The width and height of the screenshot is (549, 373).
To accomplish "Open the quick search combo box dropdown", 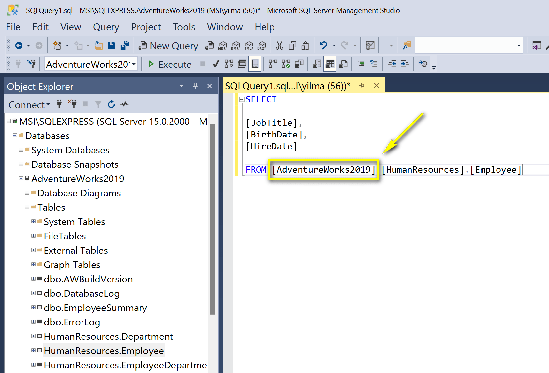I will 519,46.
